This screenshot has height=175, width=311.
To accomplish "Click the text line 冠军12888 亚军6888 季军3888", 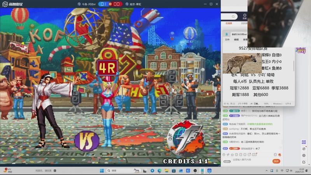I will [x=259, y=88].
